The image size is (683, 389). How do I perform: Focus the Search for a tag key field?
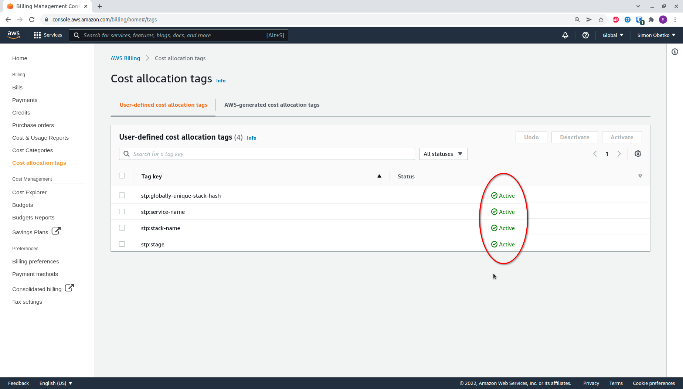click(267, 154)
